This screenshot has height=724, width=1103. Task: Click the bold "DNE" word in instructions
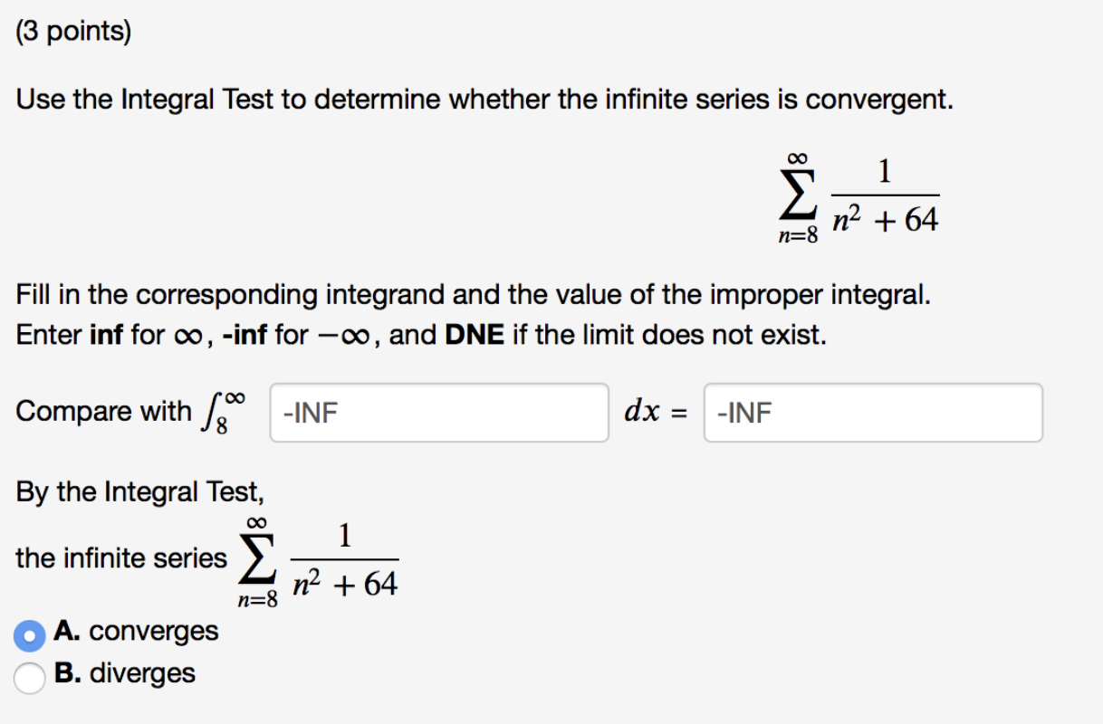[x=475, y=336]
